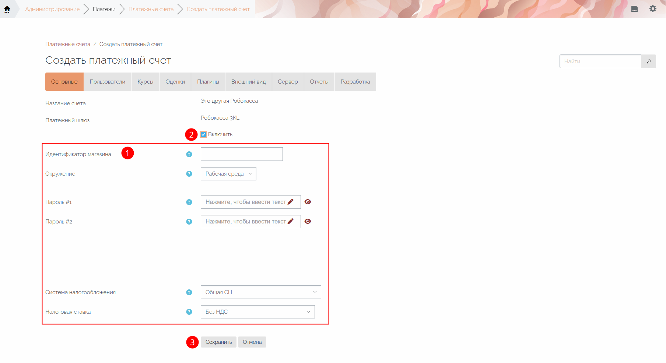Show help for Система налогообложения
Viewport: 666px width, 363px height.
coord(189,292)
